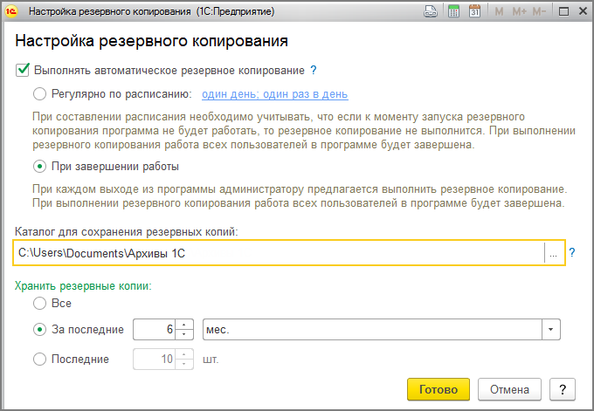Screen dimensions: 594x411
Task: Click the M+ memory add button
Action: [519, 12]
